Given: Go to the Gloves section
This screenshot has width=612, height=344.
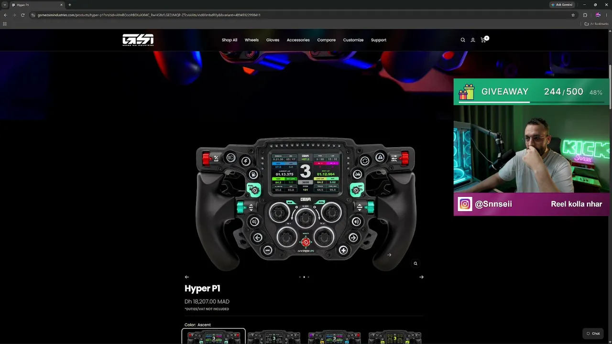Looking at the screenshot, I should [x=273, y=40].
